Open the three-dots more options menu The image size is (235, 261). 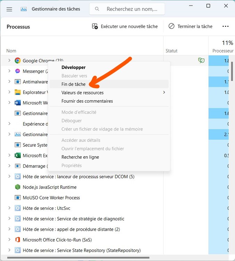click(x=225, y=26)
